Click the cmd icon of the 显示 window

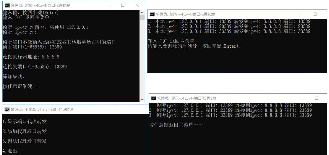153,98
